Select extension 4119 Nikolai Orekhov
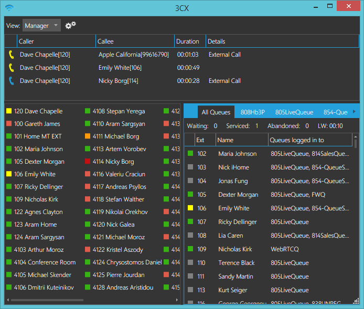The width and height of the screenshot is (364, 309). pyautogui.click(x=116, y=212)
